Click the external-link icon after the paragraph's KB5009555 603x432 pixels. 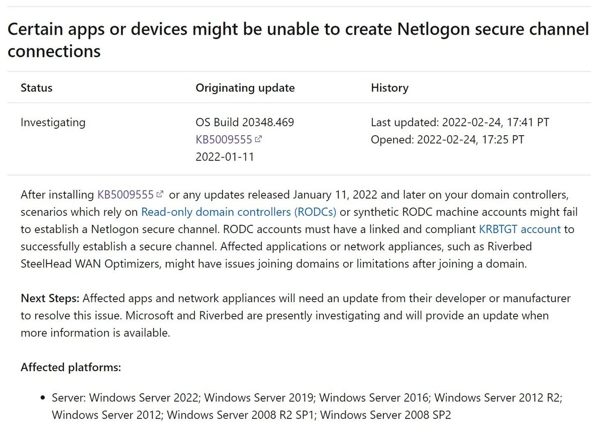[x=160, y=194]
